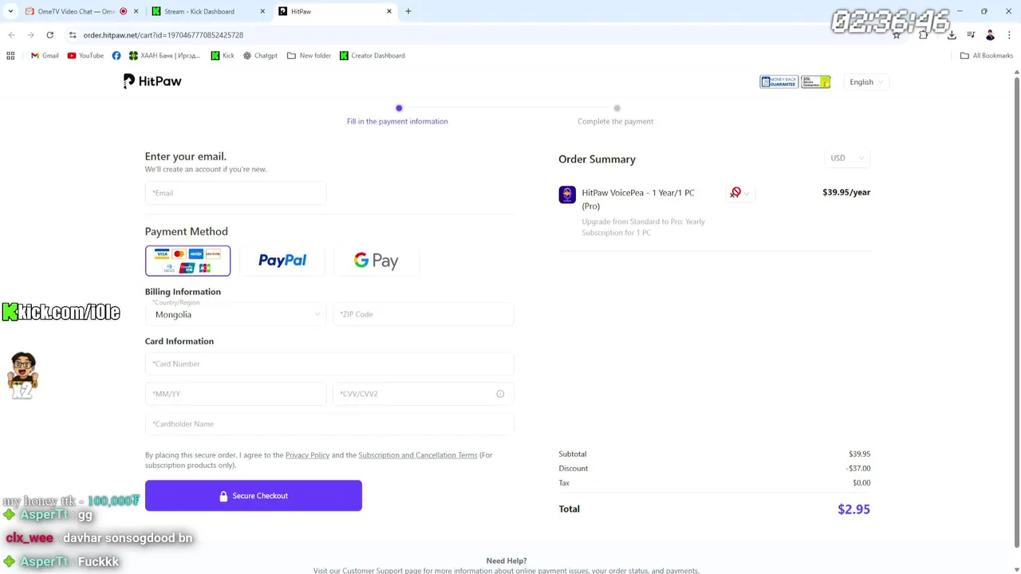Click HitPaw VoicePea product icon
The width and height of the screenshot is (1021, 574).
tap(567, 195)
